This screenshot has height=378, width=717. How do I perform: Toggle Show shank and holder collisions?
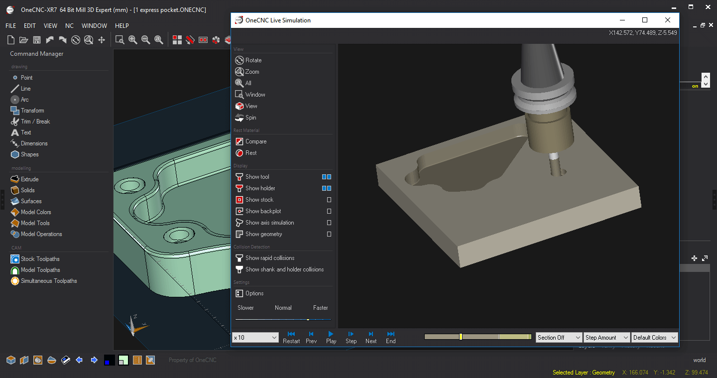279,269
